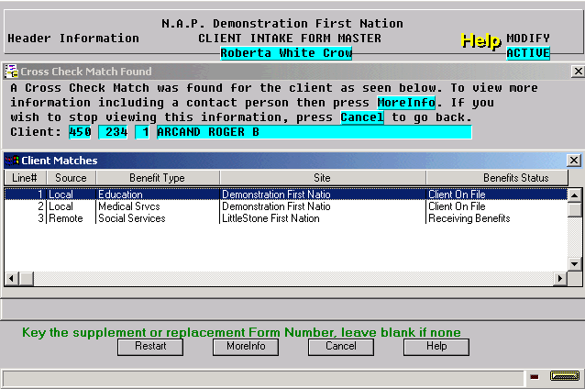Click the scroll left arrow of horizontal scrollbar
Screen dimensions: 585x389
[x=12, y=279]
